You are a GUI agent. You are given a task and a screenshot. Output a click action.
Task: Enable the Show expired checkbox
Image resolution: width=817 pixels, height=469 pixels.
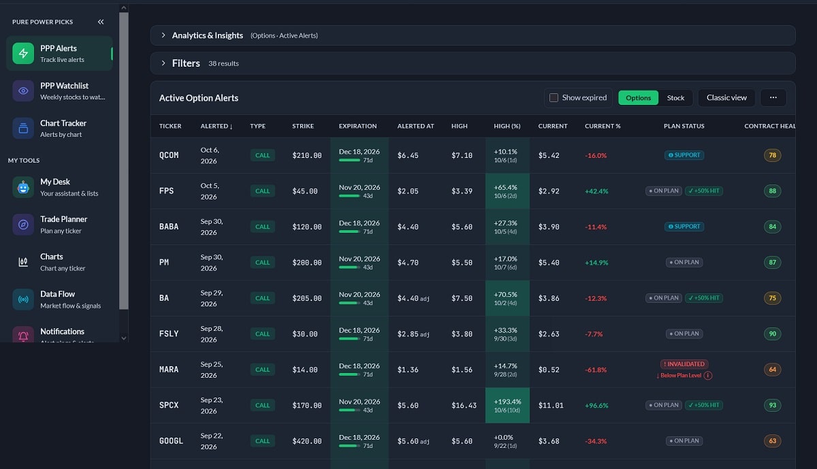(554, 97)
